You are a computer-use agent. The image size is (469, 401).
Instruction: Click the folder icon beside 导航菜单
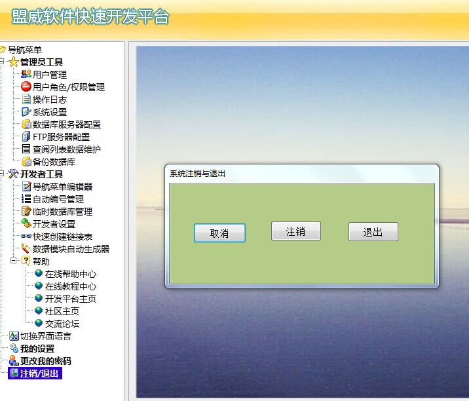tap(3, 49)
